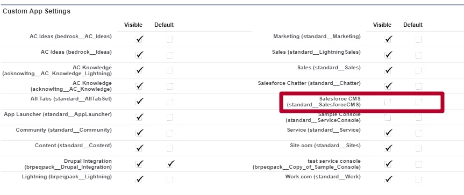Check Default for Work.com app

click(419, 179)
